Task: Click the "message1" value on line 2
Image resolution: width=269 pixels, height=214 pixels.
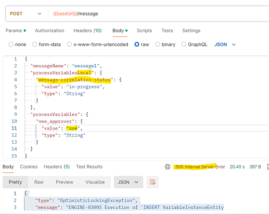Action: (x=86, y=66)
